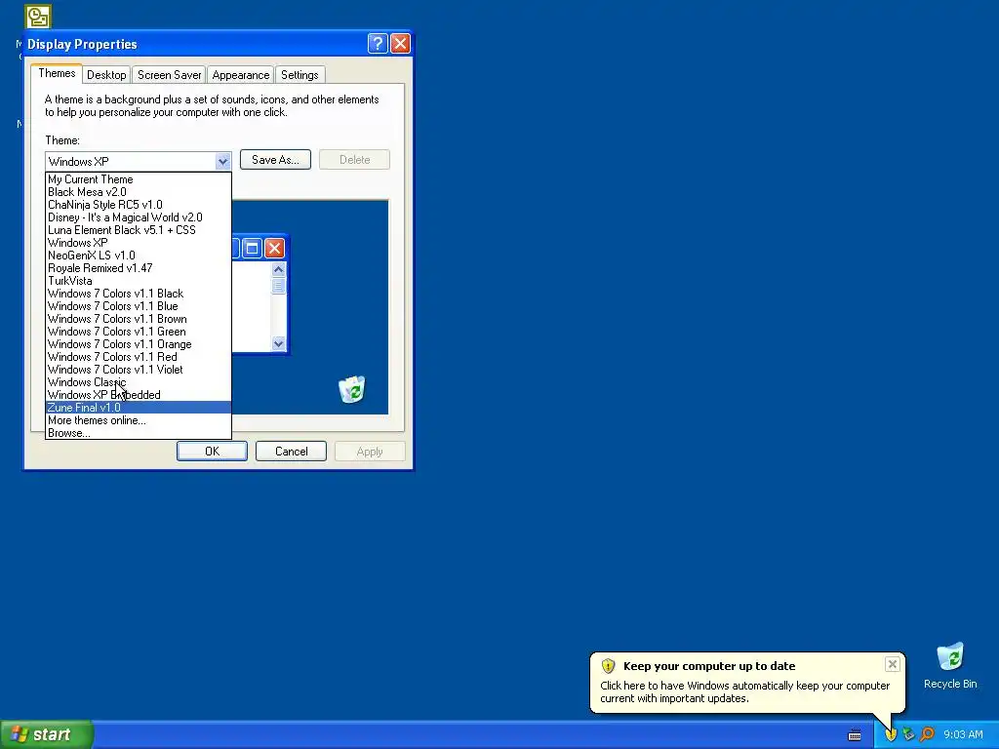Pick Windows 7 Colors v1.1 Blue
Screen dimensions: 999x749
pyautogui.click(x=139, y=306)
